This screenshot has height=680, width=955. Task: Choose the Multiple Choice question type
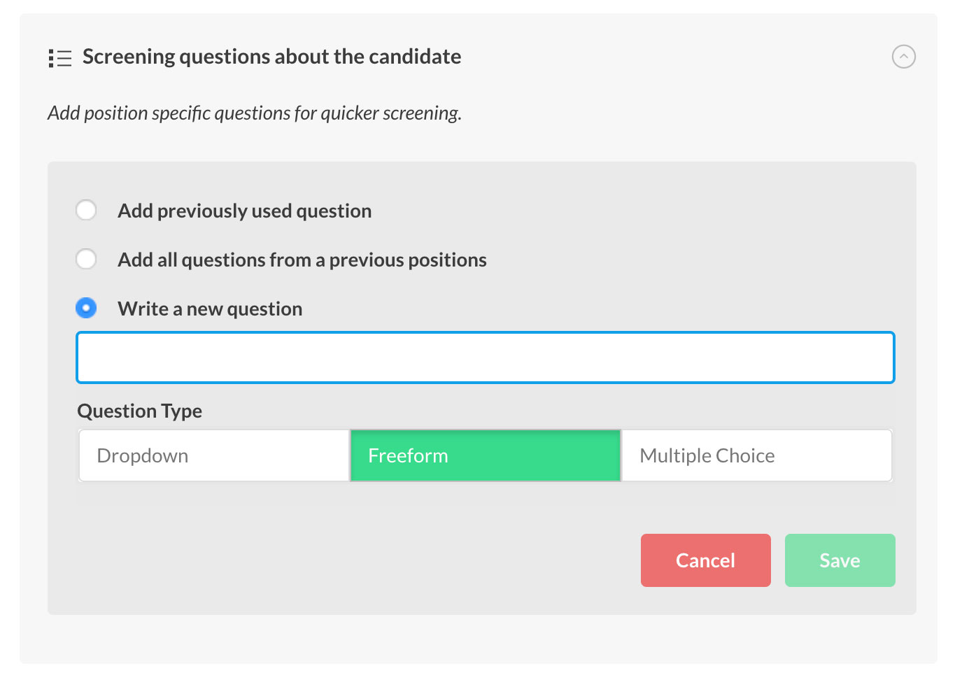756,455
